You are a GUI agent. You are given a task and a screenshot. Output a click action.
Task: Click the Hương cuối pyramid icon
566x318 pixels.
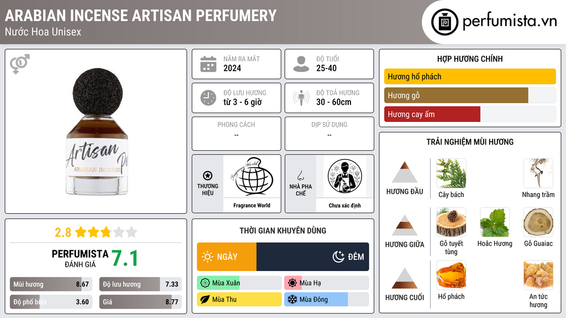coord(405,278)
